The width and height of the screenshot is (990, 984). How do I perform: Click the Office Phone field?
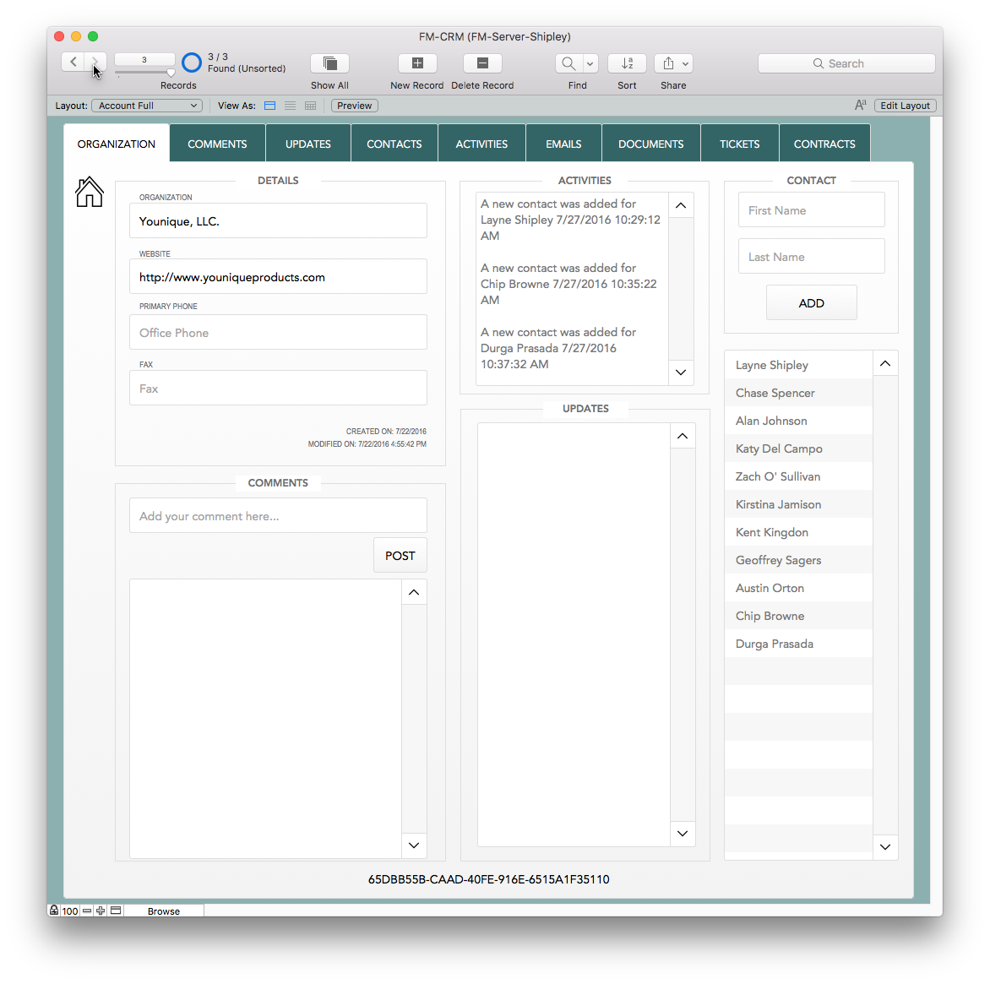278,333
